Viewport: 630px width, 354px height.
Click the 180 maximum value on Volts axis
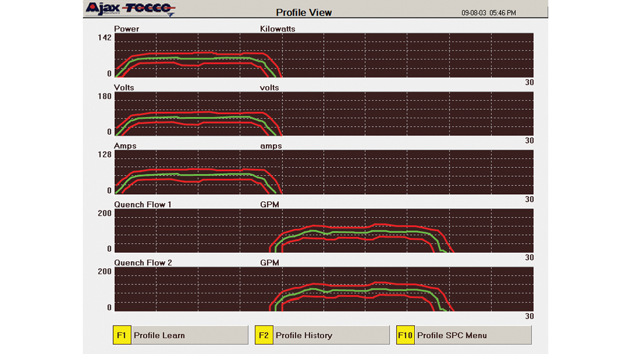[104, 96]
